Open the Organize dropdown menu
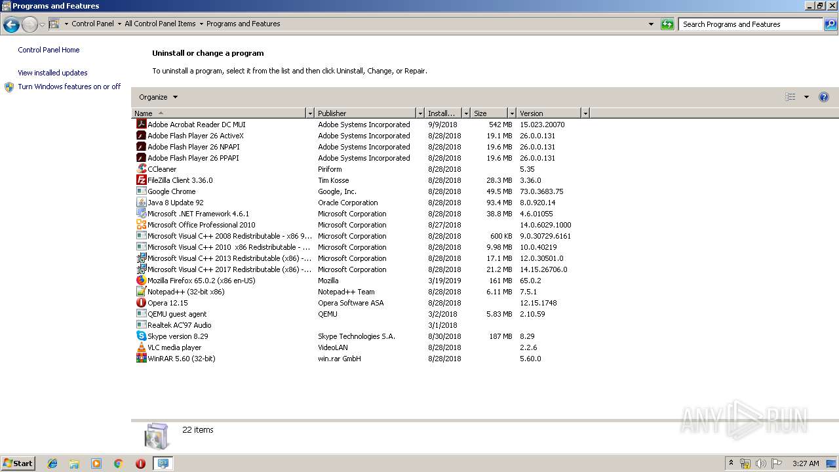Screen dimensions: 839x472 pyautogui.click(x=158, y=97)
